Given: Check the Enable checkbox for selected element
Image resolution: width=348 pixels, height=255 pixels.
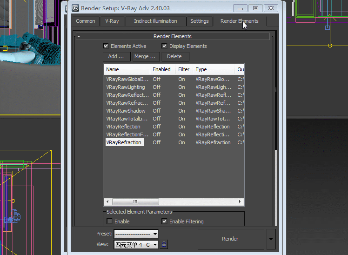Looking at the screenshot, I should tap(110, 221).
